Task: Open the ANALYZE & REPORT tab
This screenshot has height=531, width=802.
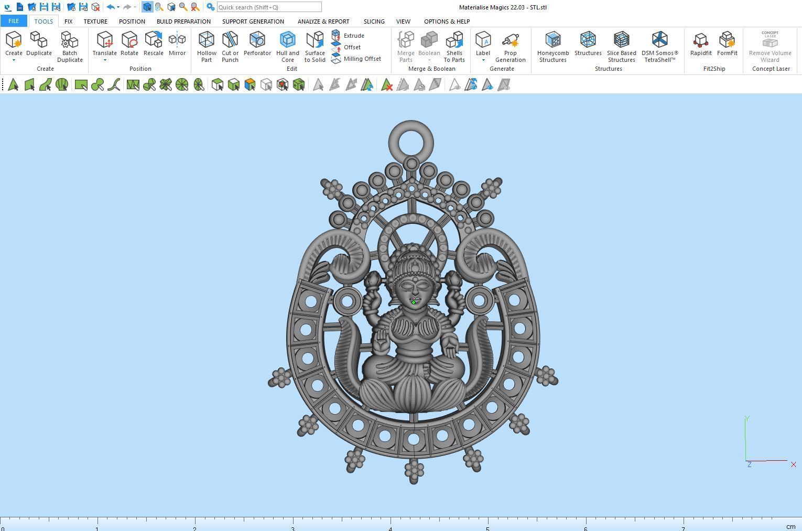Action: [323, 21]
